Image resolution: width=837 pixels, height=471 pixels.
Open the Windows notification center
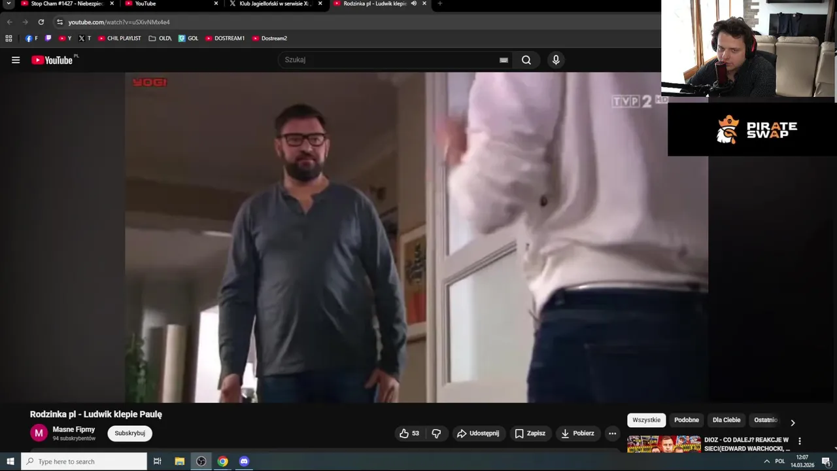pyautogui.click(x=826, y=461)
